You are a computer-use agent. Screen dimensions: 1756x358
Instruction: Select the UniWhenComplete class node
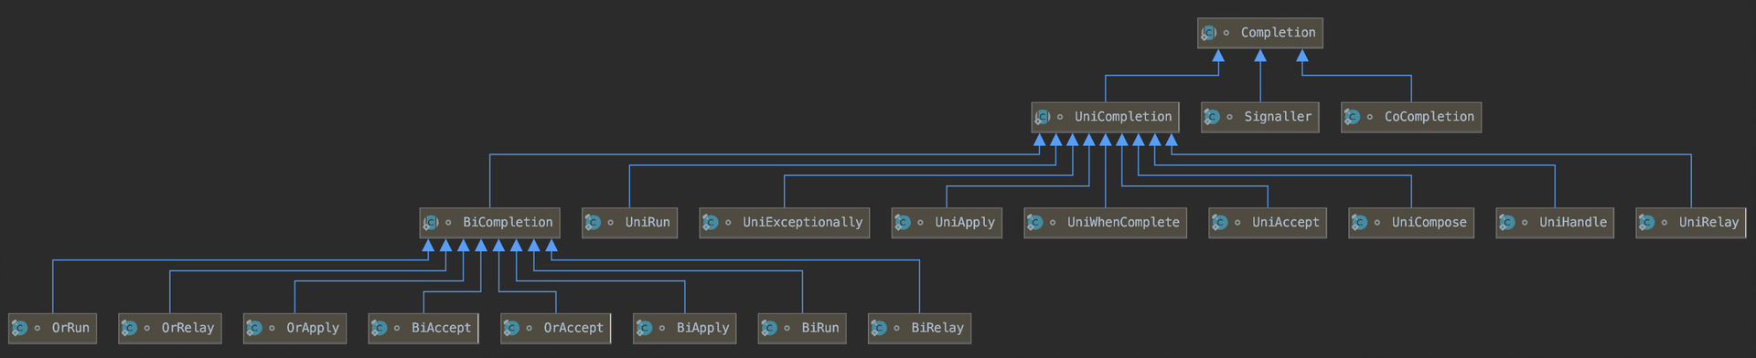click(1106, 223)
